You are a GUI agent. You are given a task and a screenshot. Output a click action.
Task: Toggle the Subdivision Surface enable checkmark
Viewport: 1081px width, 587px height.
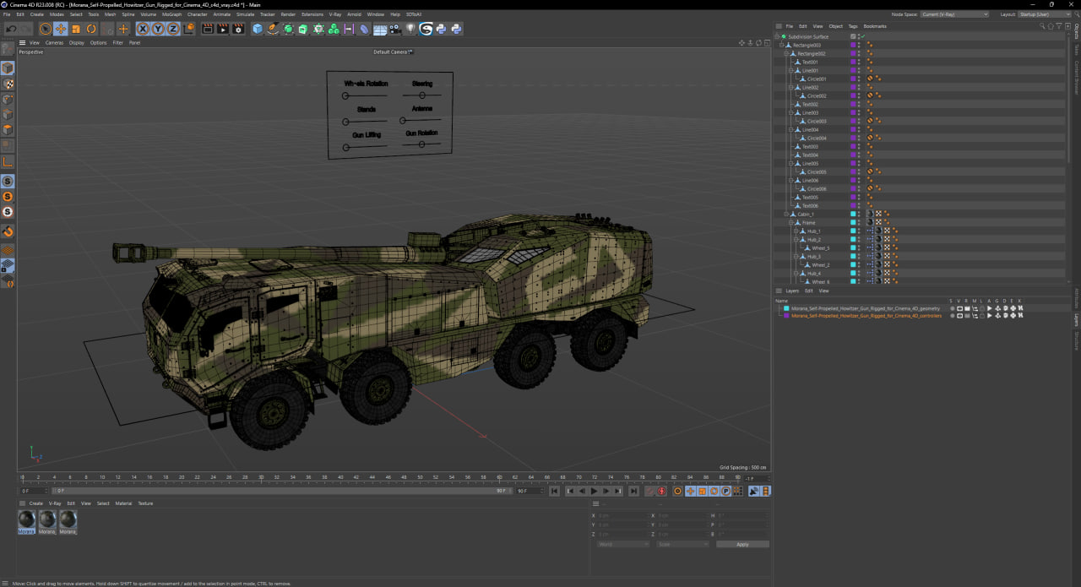click(x=861, y=36)
